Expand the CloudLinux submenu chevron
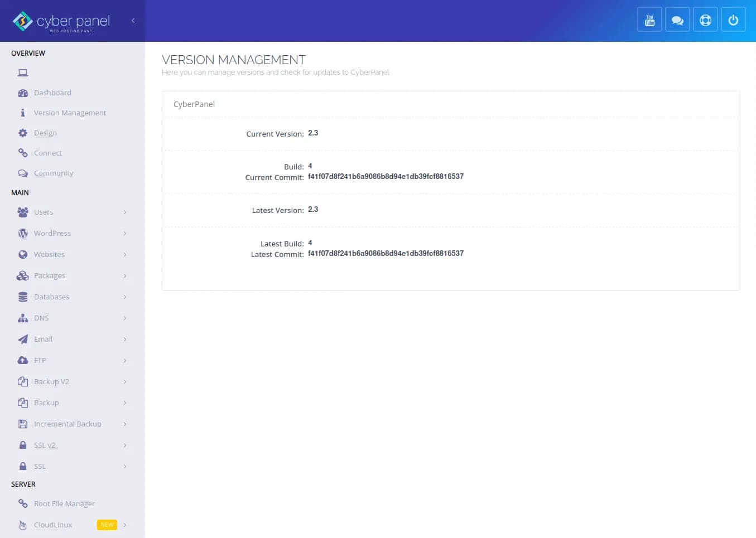The width and height of the screenshot is (756, 538). (125, 525)
